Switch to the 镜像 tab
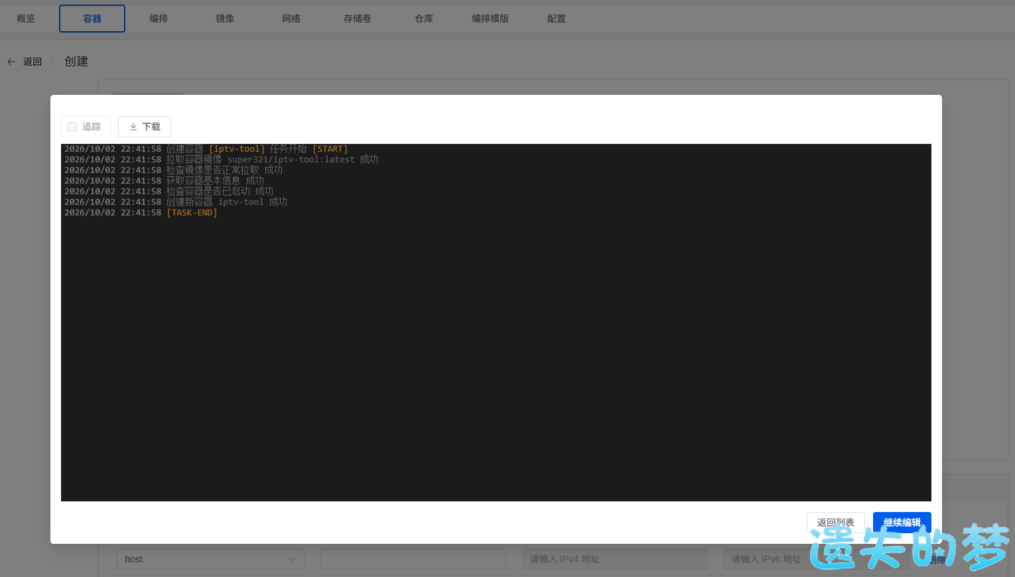1015x577 pixels. coord(225,19)
